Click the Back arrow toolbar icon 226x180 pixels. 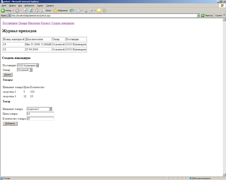point(3,11)
